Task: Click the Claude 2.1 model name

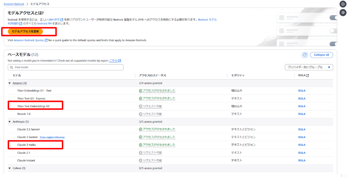Action: pos(24,153)
